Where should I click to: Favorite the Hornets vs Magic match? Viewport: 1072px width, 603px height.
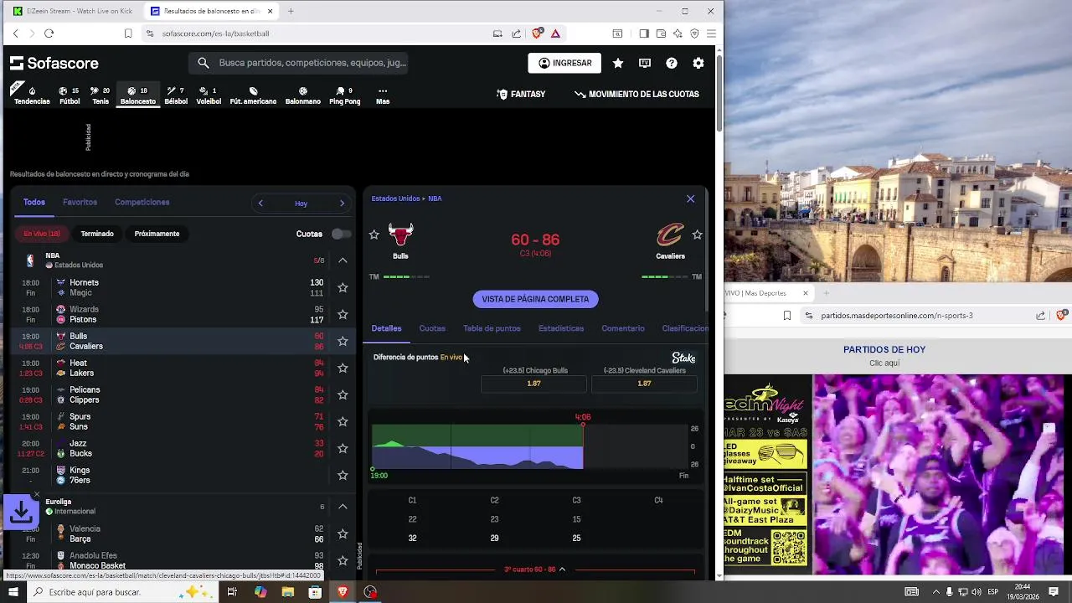point(343,288)
